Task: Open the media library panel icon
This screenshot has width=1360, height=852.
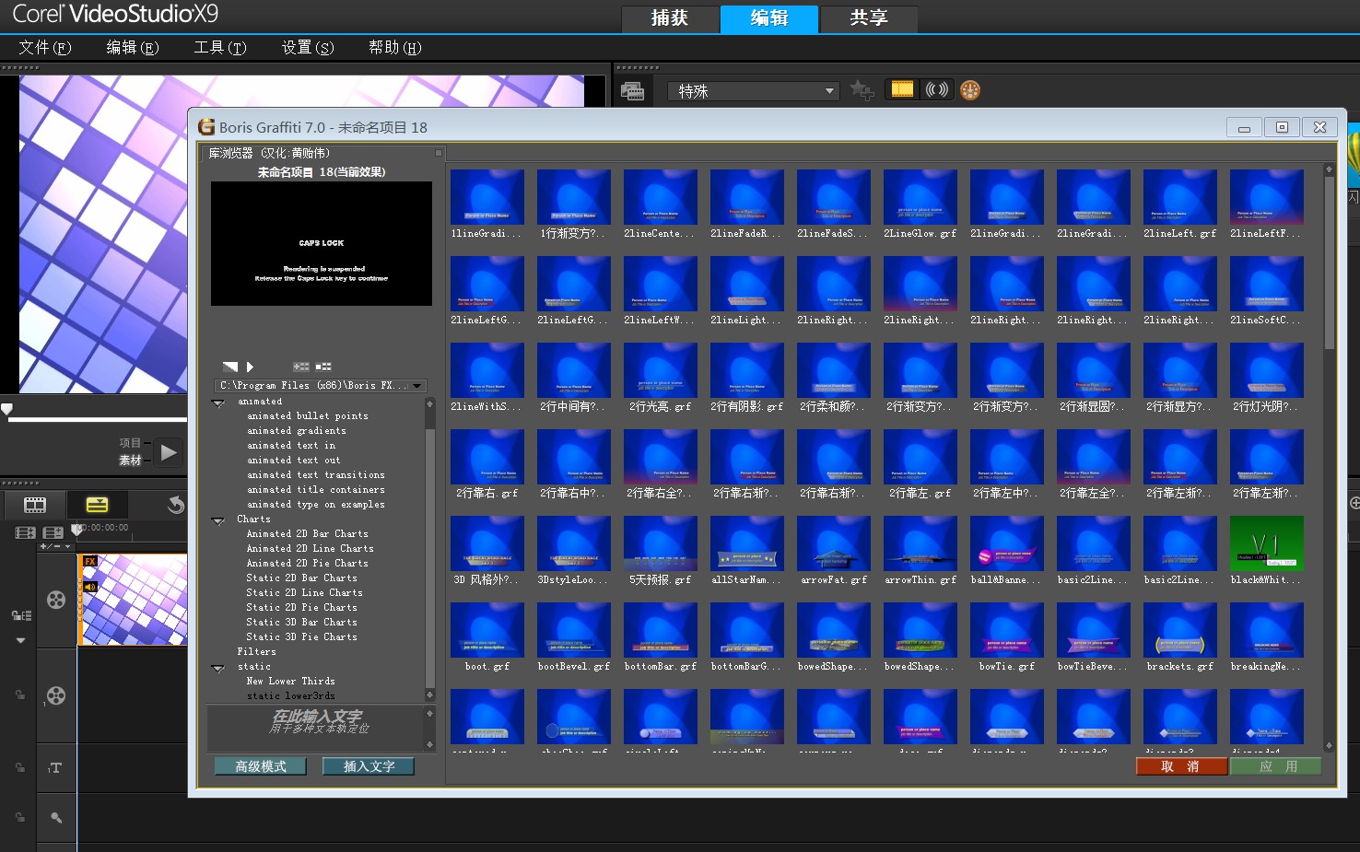Action: pos(632,90)
